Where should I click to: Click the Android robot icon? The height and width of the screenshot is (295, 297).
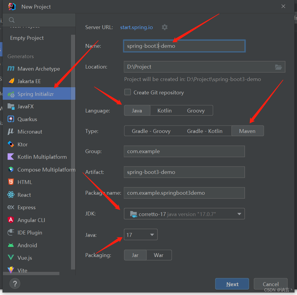11,245
